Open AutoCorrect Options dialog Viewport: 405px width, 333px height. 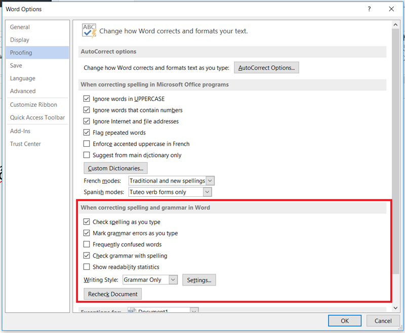(x=266, y=68)
